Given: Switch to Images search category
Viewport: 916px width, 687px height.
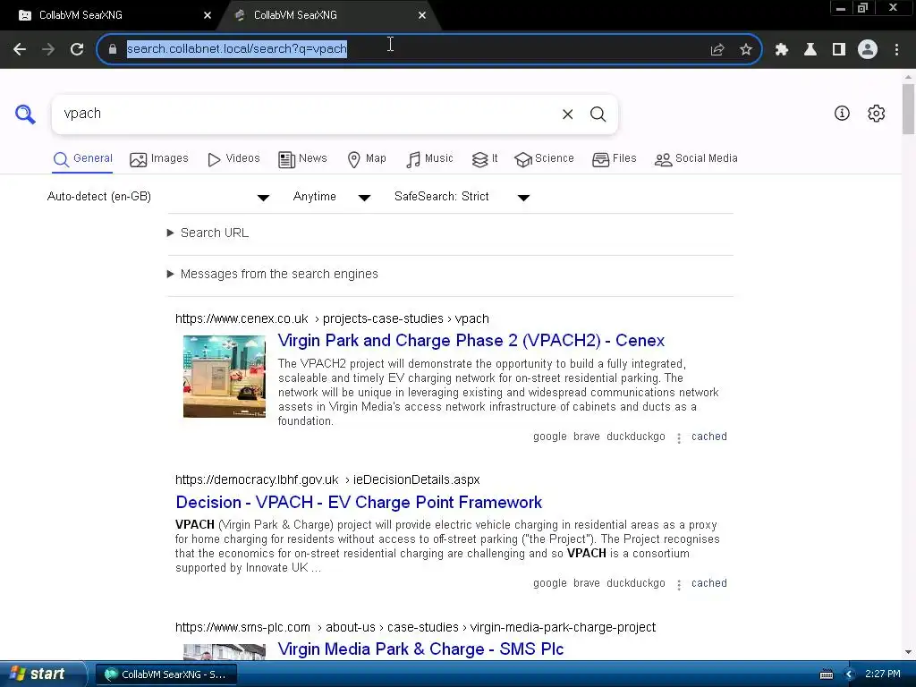Looking at the screenshot, I should coord(159,158).
